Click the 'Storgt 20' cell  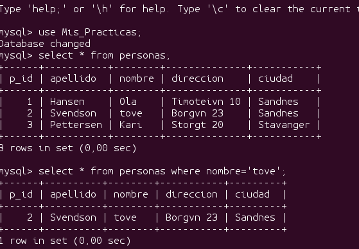tap(197, 125)
